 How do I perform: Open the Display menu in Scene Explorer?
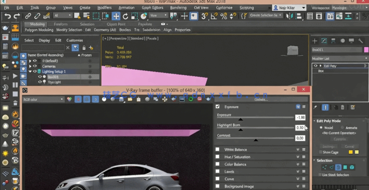click(x=44, y=40)
